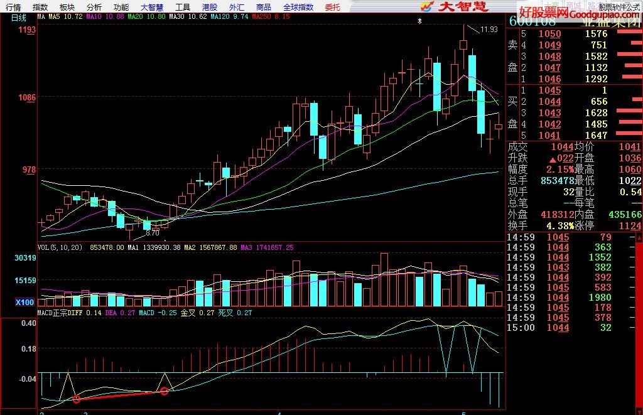643x415 pixels.
Task: Click the -0.04 MACD axis label
Action: (x=28, y=379)
